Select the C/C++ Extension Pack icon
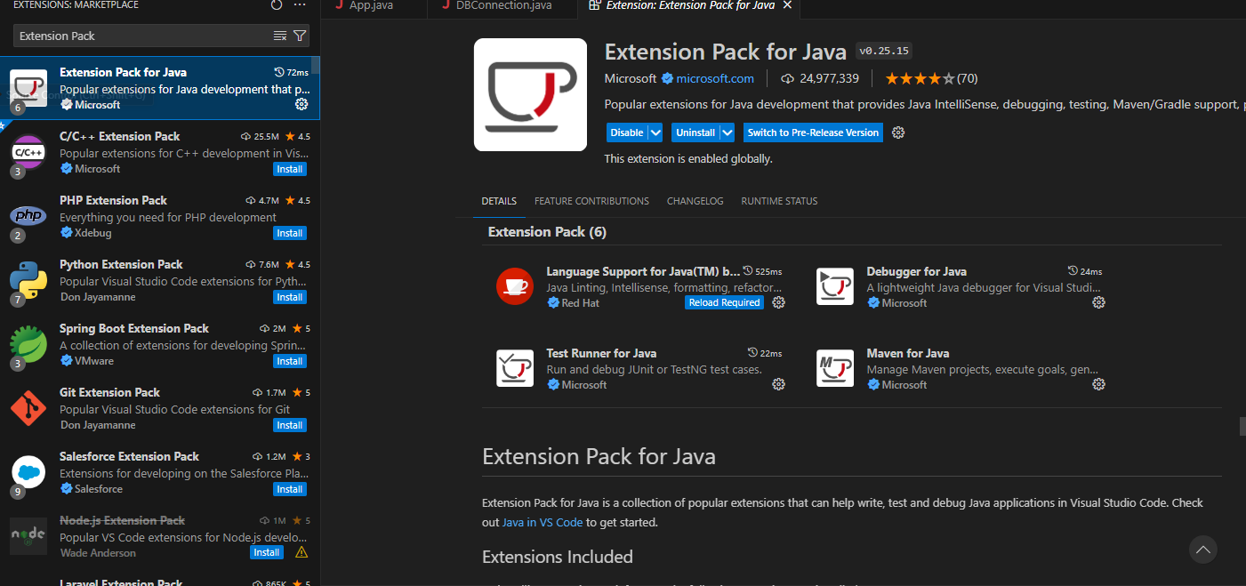The image size is (1246, 586). click(28, 152)
